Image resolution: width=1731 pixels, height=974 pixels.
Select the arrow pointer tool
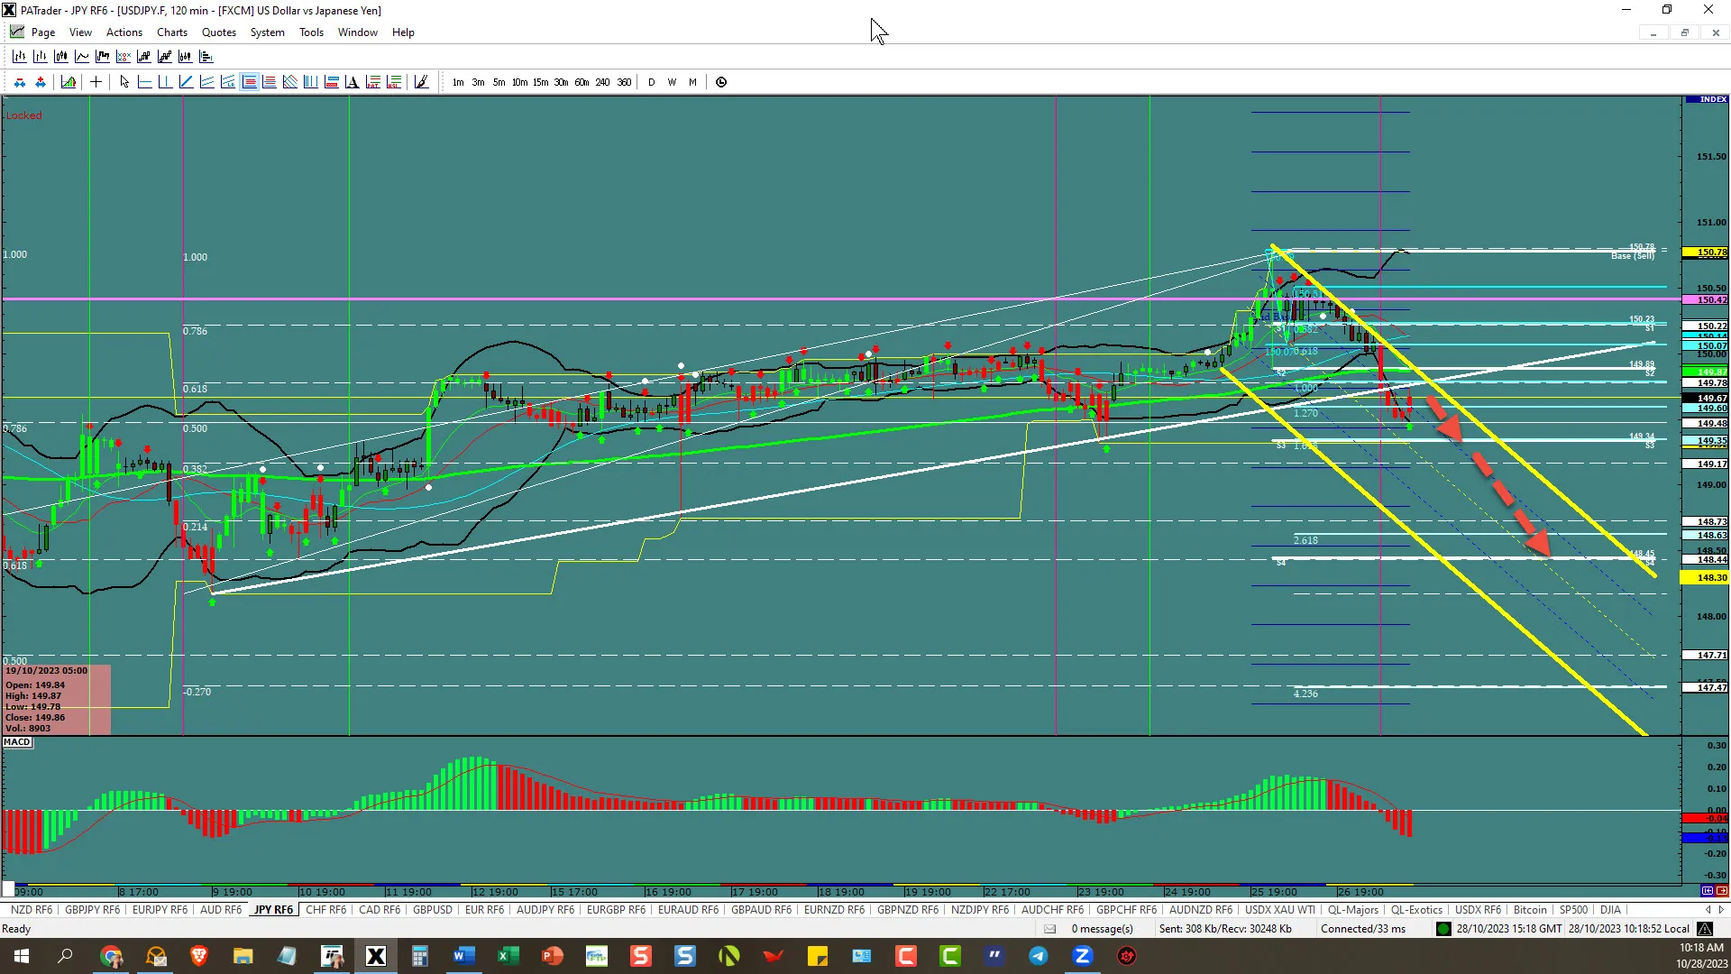click(x=124, y=82)
